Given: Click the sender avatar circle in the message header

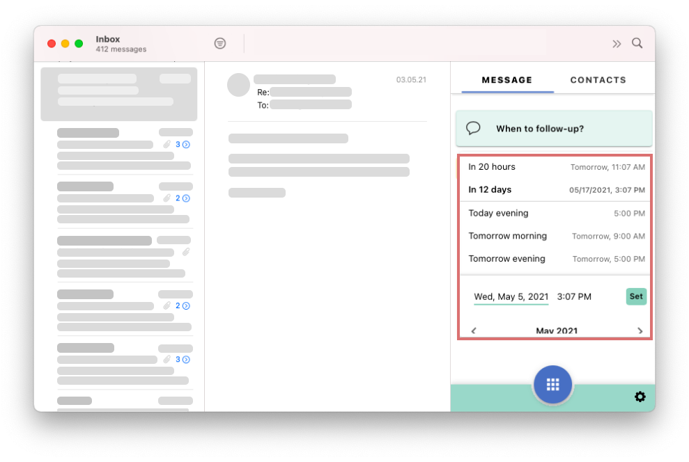Looking at the screenshot, I should coord(238,85).
